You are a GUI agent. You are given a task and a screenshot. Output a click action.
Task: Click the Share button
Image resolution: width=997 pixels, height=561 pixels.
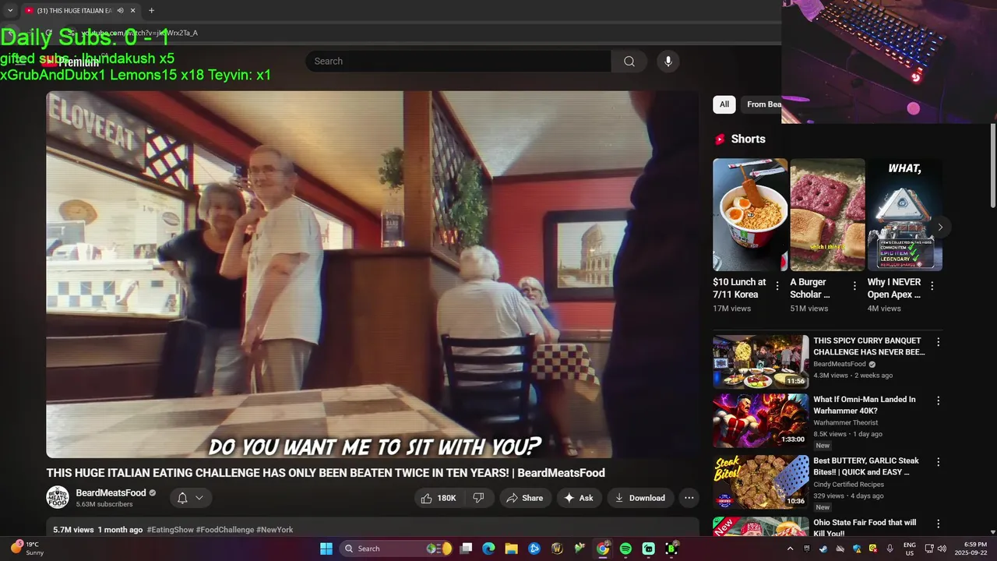tap(524, 498)
